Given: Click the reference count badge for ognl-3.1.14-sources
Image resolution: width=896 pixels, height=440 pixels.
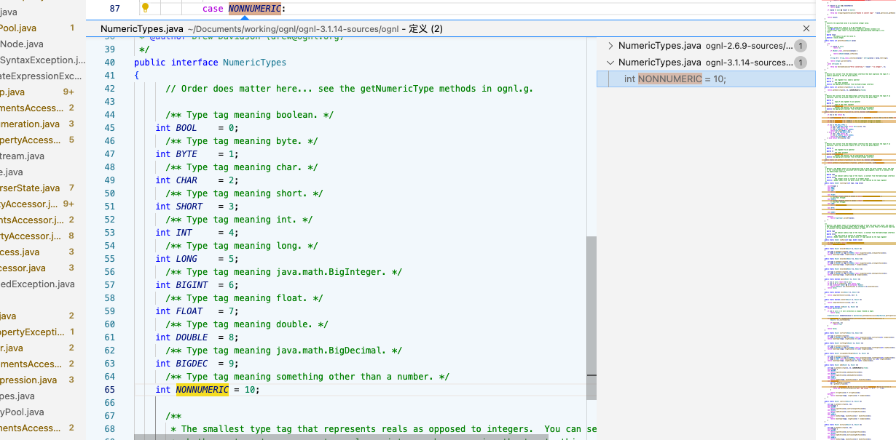Looking at the screenshot, I should tap(800, 63).
